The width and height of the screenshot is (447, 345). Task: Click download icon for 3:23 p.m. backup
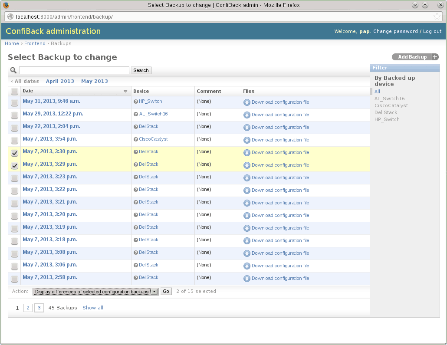coord(247,177)
